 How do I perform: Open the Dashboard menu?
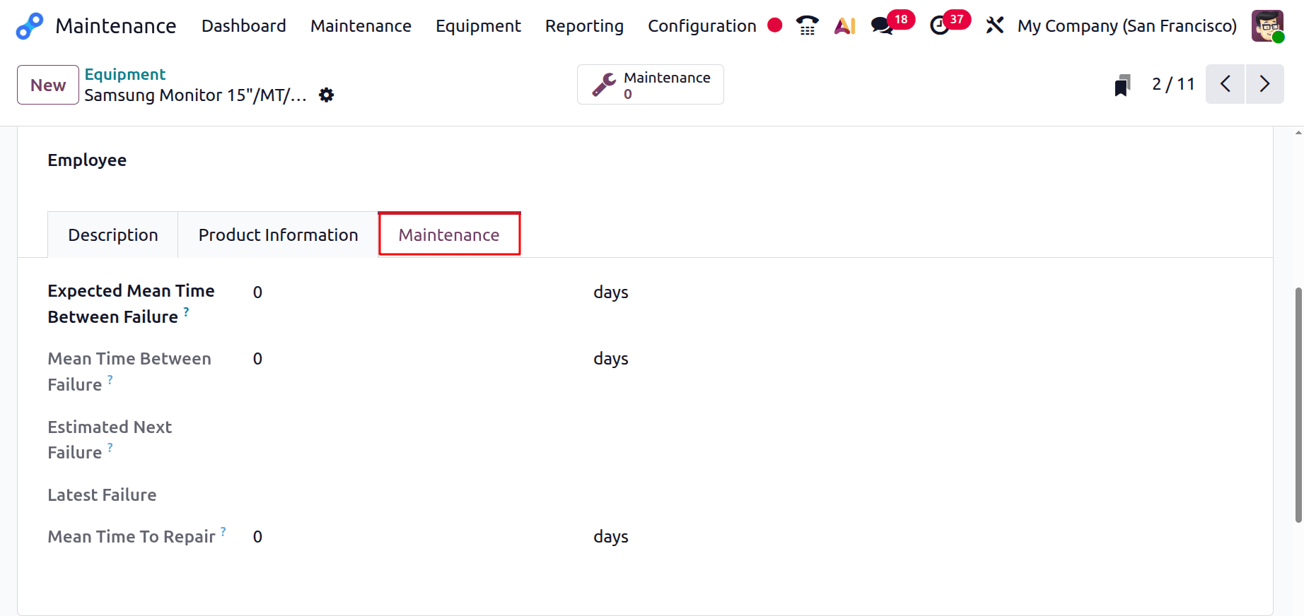click(244, 26)
